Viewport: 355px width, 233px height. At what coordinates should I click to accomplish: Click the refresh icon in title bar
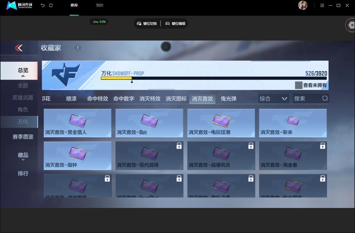tap(51, 5)
